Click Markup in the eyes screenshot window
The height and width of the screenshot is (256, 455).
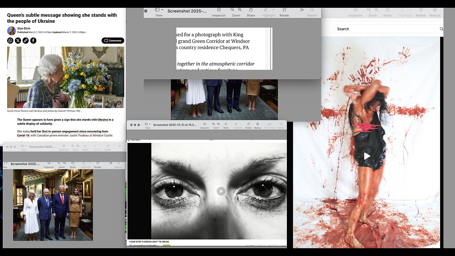coord(257,124)
